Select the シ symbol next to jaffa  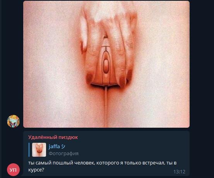click(x=63, y=147)
